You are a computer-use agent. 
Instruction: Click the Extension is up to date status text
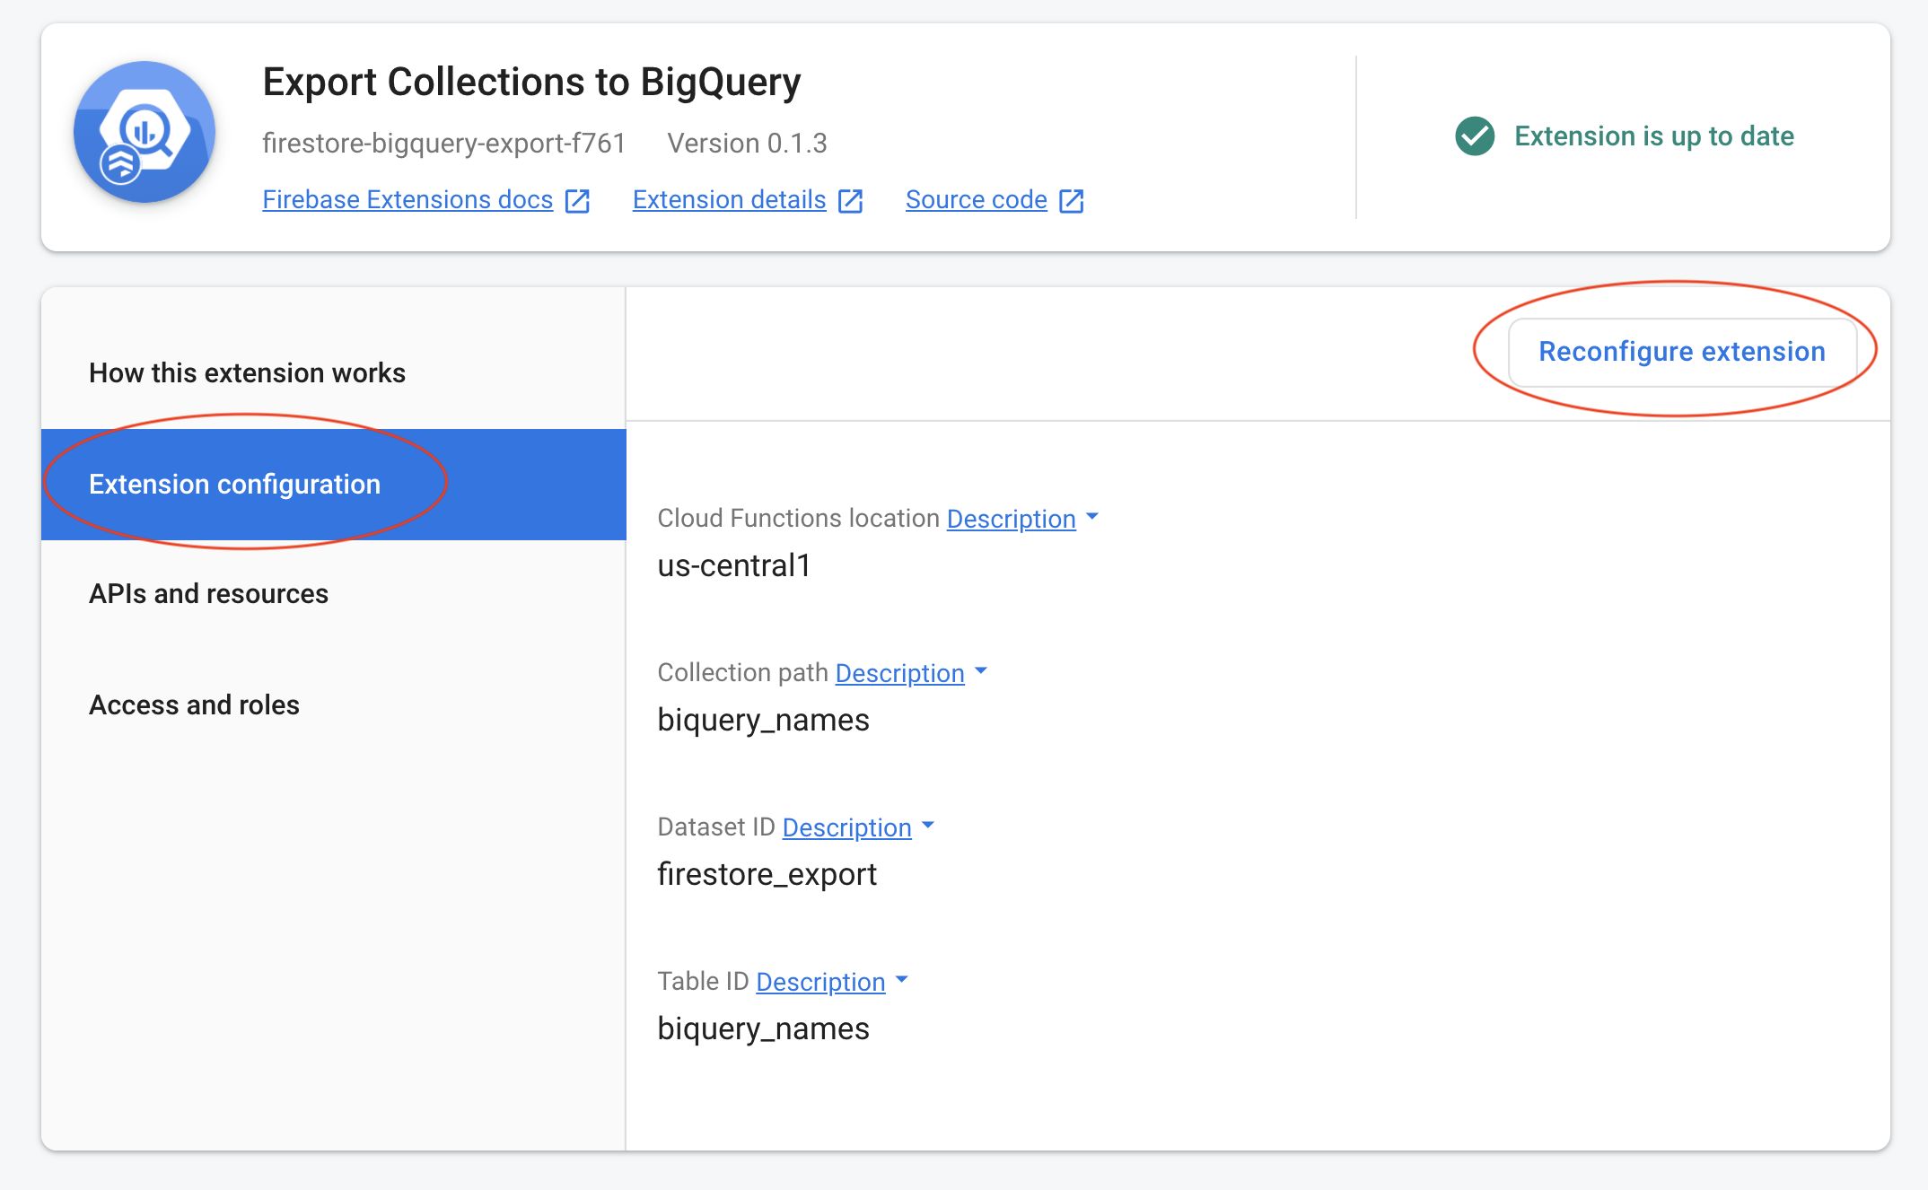pyautogui.click(x=1654, y=136)
